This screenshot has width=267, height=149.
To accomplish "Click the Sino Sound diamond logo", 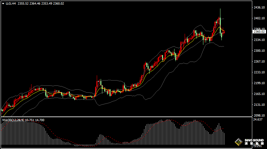I will pos(239,142).
